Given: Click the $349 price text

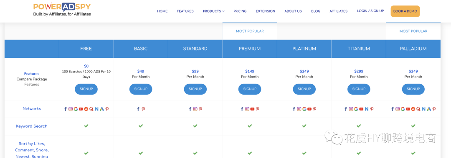Looking at the screenshot, I should click(x=413, y=71).
